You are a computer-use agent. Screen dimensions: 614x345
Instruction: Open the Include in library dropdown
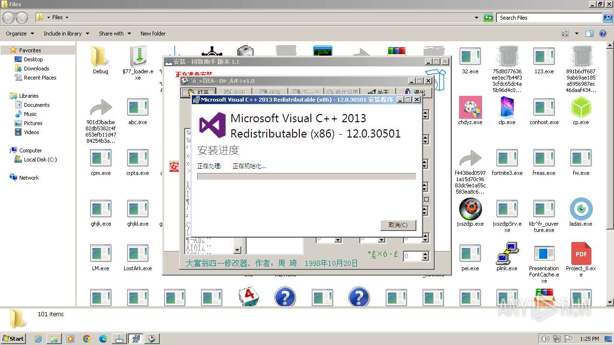(x=66, y=34)
